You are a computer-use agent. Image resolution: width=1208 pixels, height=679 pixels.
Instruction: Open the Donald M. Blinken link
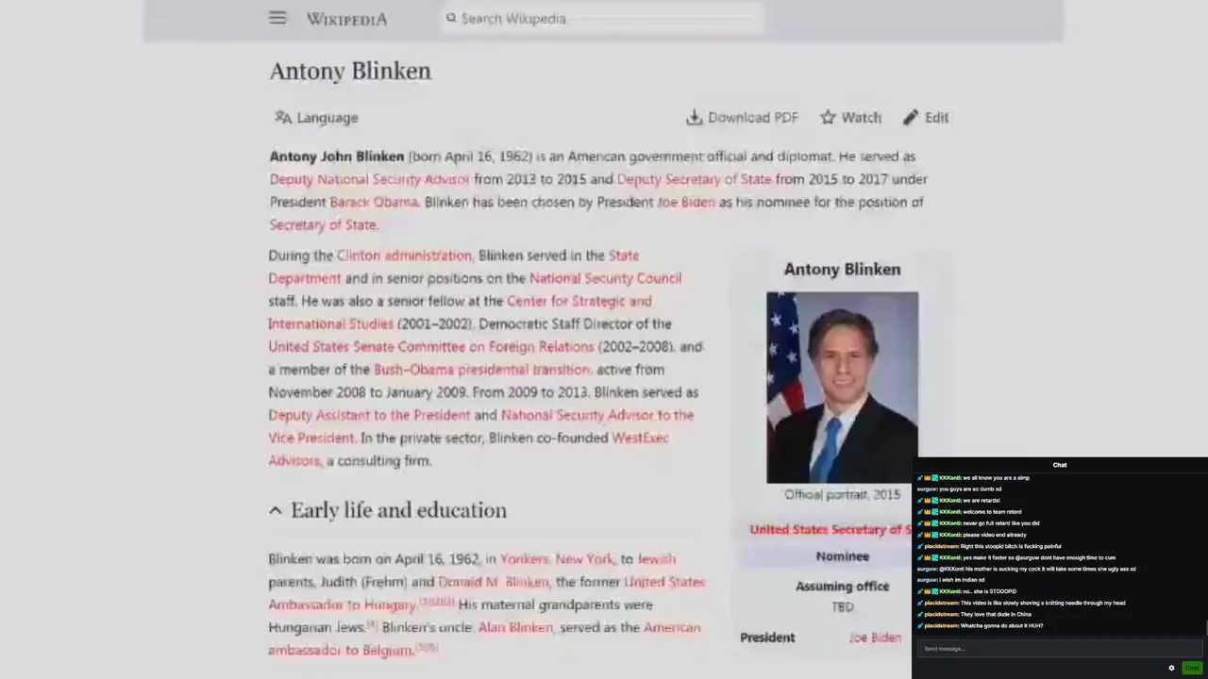(x=493, y=582)
